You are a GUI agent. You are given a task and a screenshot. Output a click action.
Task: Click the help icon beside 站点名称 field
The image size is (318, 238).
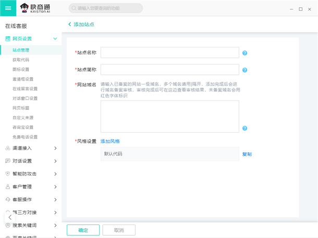pyautogui.click(x=244, y=53)
